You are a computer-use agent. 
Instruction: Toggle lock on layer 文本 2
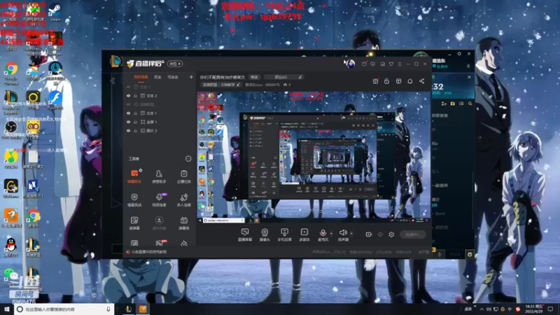[136, 96]
